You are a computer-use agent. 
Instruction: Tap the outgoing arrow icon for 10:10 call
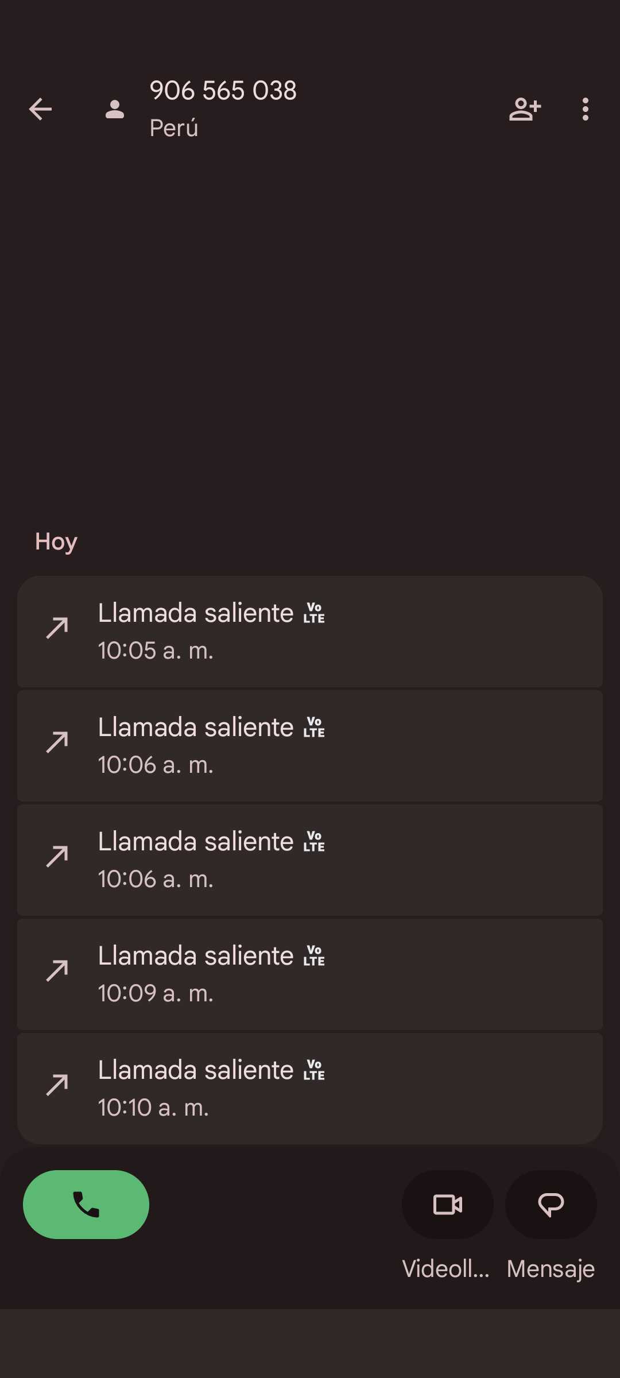pyautogui.click(x=57, y=1085)
